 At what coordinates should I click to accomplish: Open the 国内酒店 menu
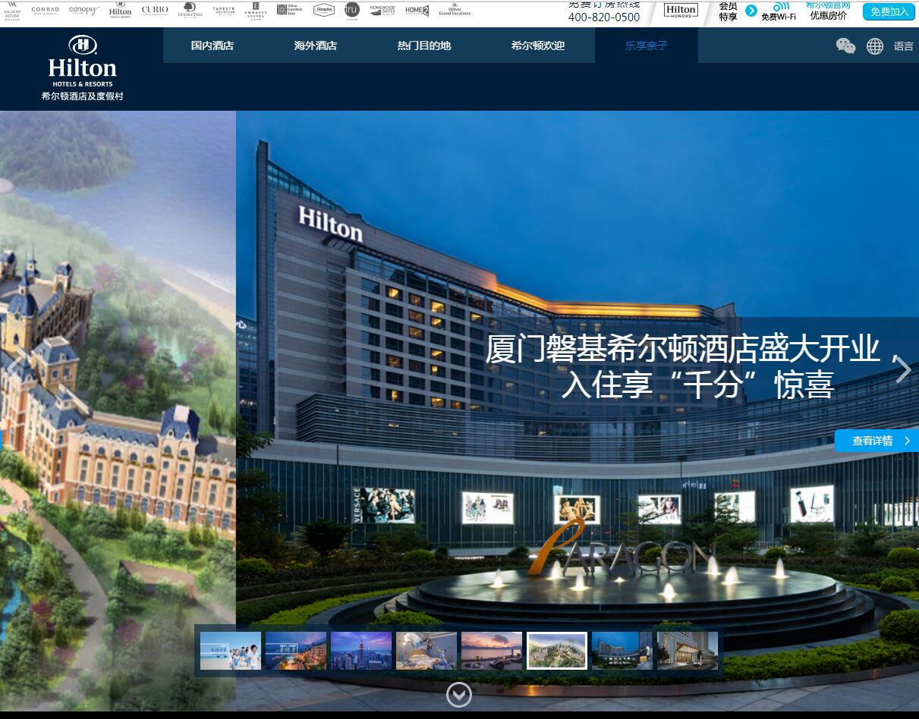click(212, 46)
